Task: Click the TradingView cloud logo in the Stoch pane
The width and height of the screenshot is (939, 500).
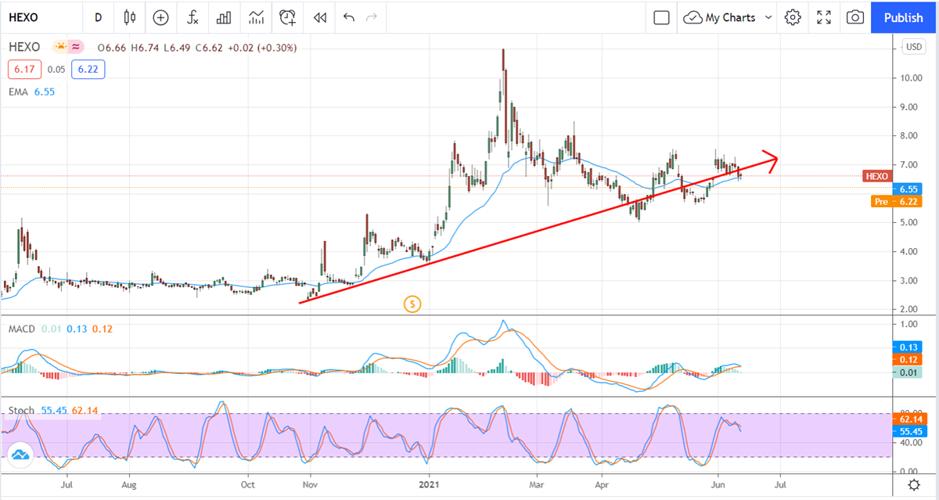Action: point(20,455)
